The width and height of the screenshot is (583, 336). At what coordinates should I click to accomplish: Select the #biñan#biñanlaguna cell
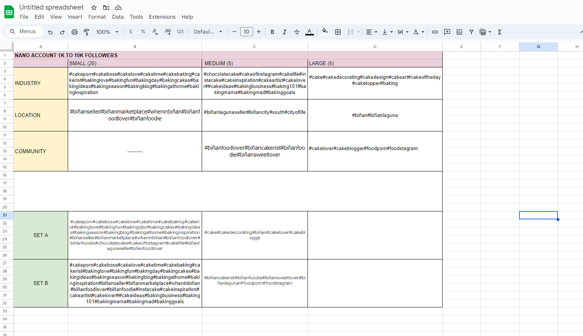(375, 115)
